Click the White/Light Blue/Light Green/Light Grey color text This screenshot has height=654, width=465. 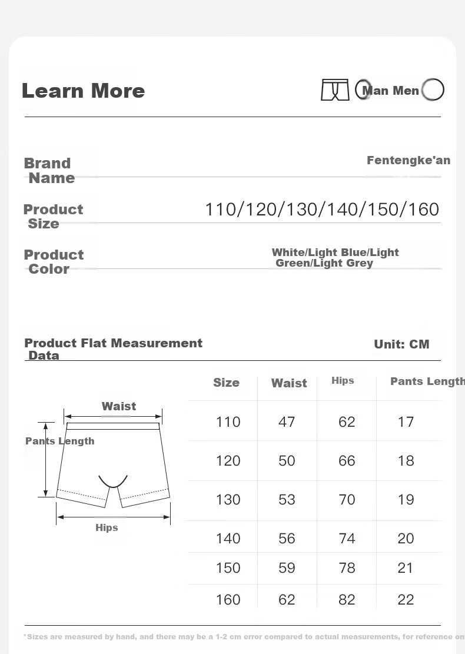[335, 258]
